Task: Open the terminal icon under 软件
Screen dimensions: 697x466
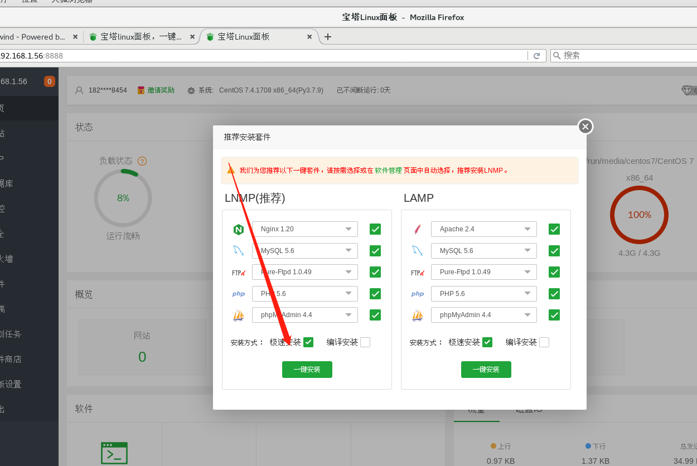Action: (x=114, y=453)
